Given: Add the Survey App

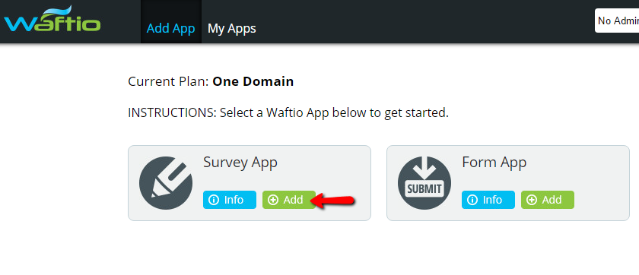Looking at the screenshot, I should point(289,200).
